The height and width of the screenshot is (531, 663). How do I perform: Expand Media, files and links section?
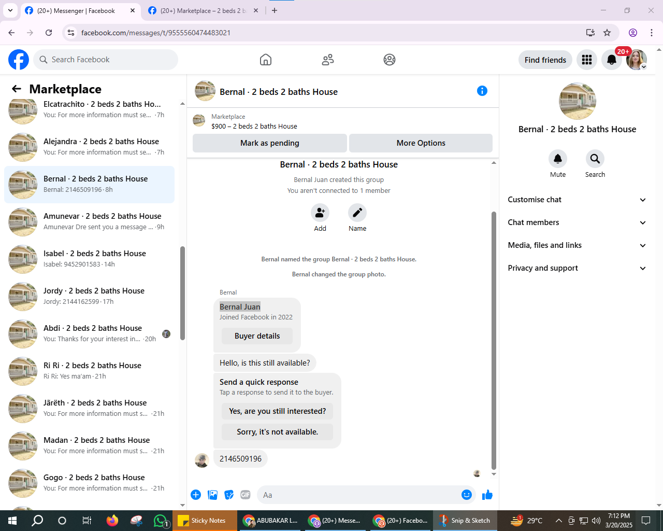point(577,245)
